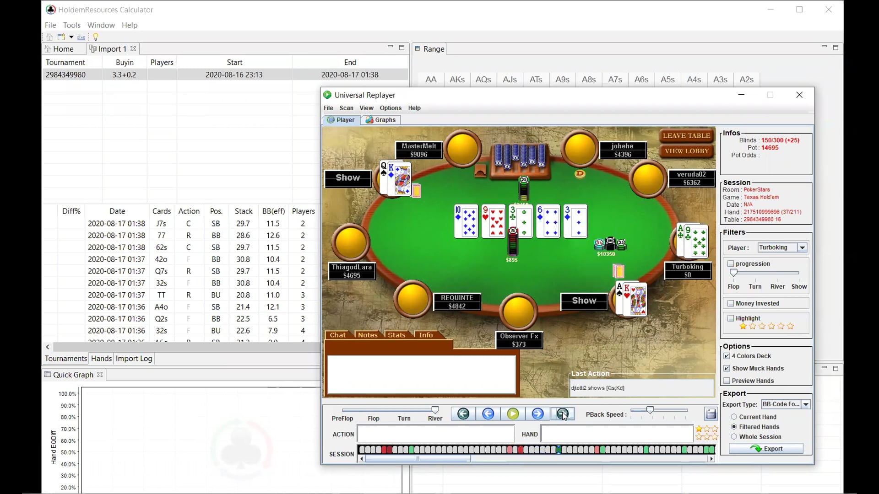Screen dimensions: 879x494
Task: Go to next hand in replayer
Action: [x=562, y=414]
